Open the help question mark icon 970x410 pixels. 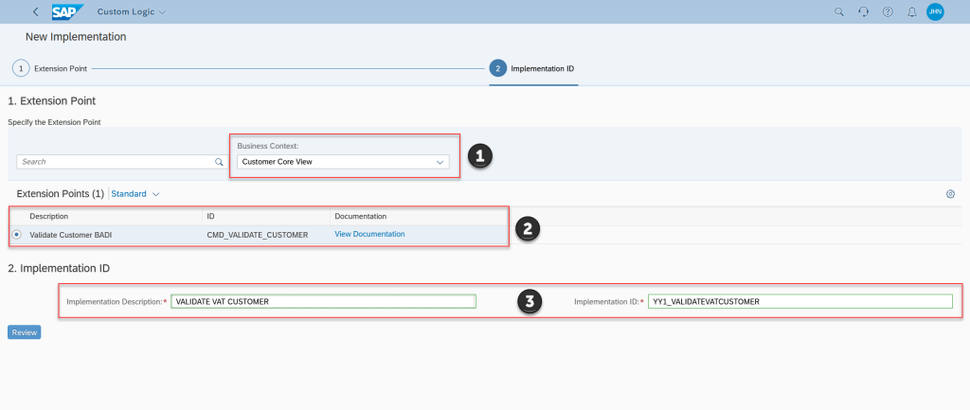pyautogui.click(x=888, y=12)
